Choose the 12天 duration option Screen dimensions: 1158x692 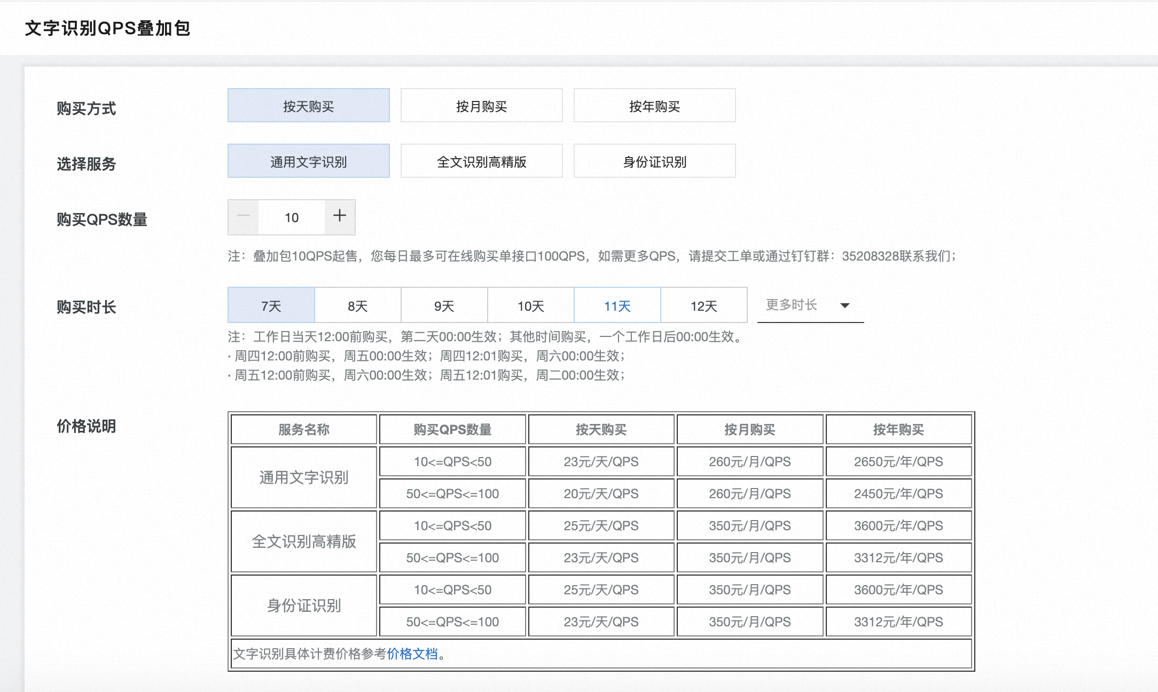click(x=704, y=305)
